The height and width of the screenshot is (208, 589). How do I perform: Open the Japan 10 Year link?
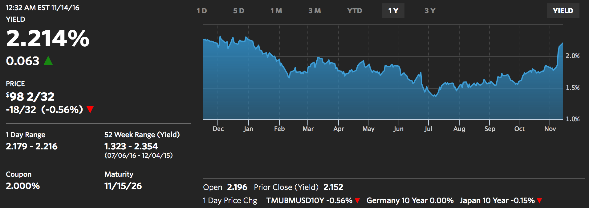(x=497, y=201)
